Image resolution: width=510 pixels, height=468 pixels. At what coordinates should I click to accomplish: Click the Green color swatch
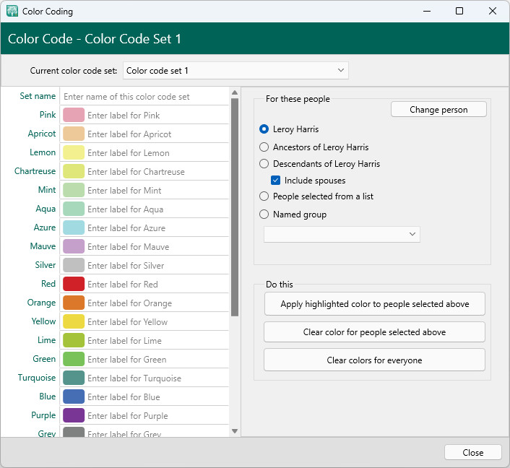pos(74,359)
